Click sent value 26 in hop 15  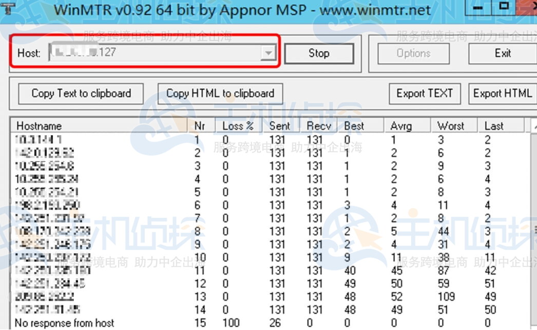coord(275,322)
